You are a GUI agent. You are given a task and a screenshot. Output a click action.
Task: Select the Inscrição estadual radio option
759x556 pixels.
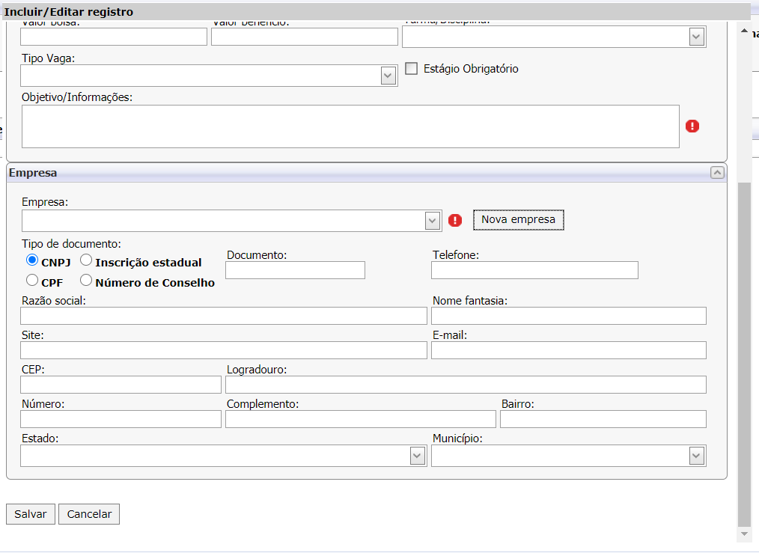(85, 260)
